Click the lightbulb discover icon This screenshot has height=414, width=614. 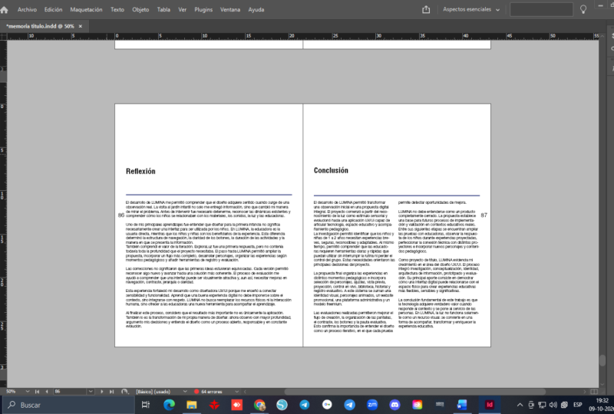pyautogui.click(x=583, y=9)
